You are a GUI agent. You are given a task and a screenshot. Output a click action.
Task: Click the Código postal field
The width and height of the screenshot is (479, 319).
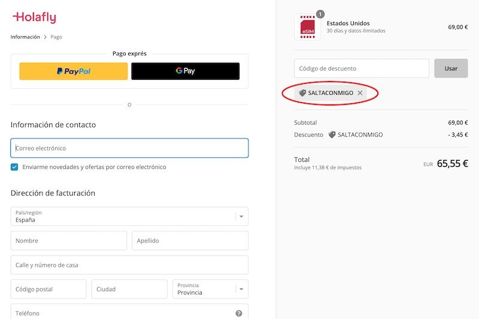coord(48,289)
